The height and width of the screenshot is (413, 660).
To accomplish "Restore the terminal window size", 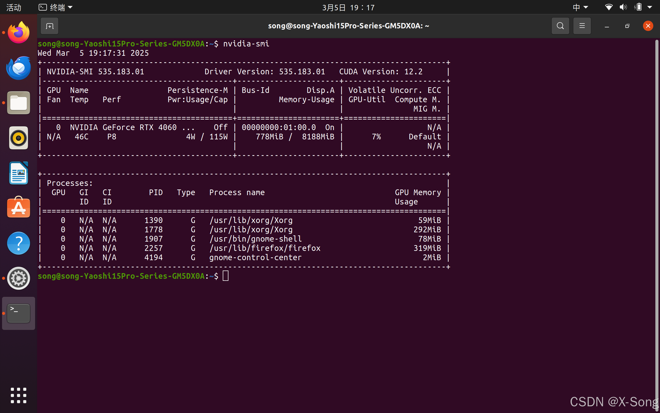I will coord(627,26).
